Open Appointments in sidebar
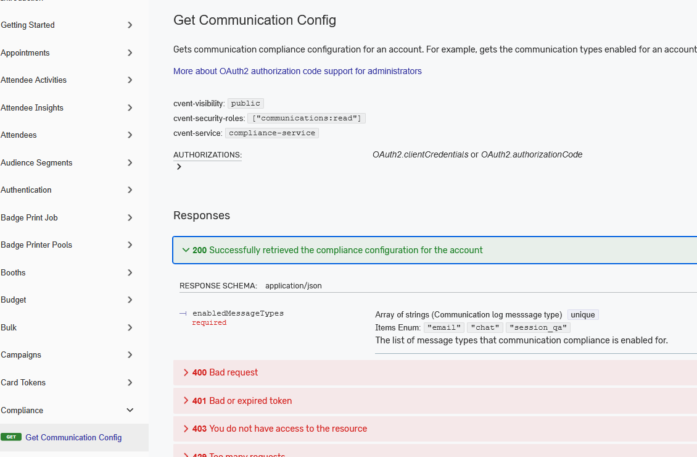The height and width of the screenshot is (457, 697). [x=25, y=52]
